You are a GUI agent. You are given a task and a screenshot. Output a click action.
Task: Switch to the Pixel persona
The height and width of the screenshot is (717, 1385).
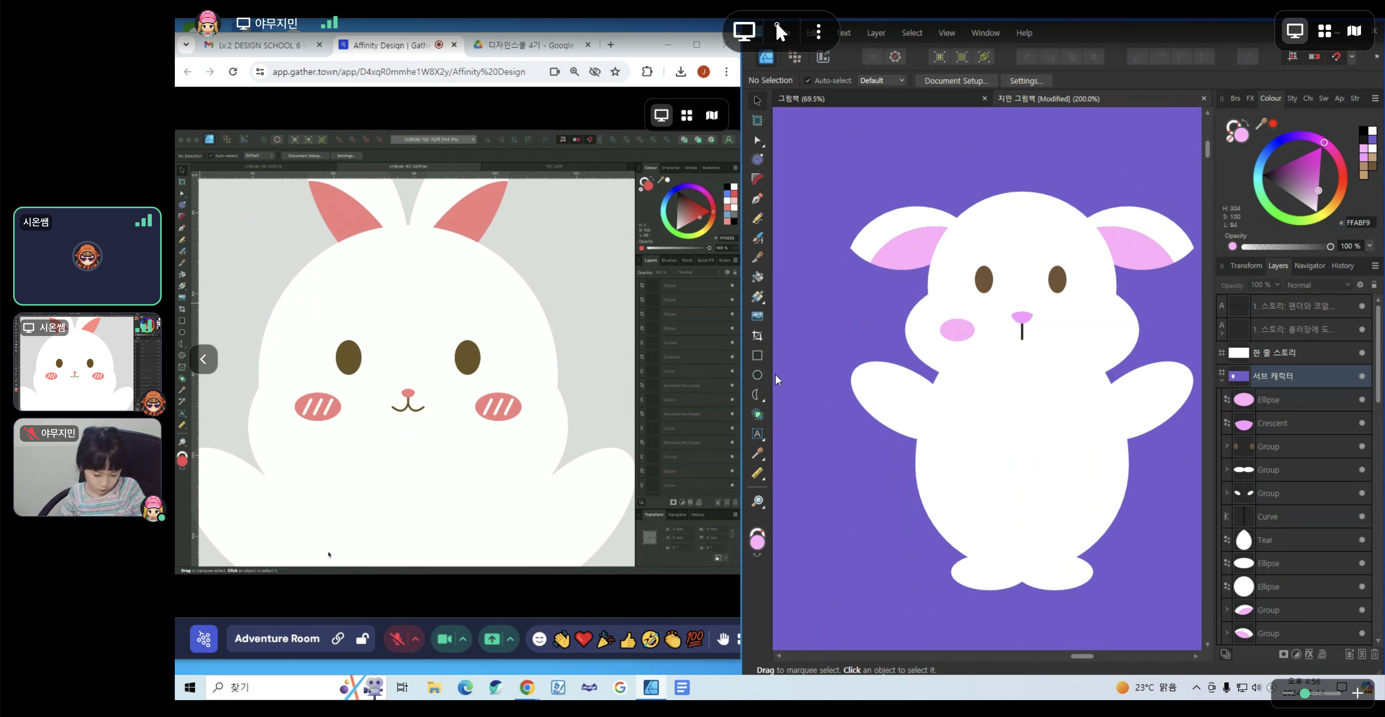click(x=795, y=56)
